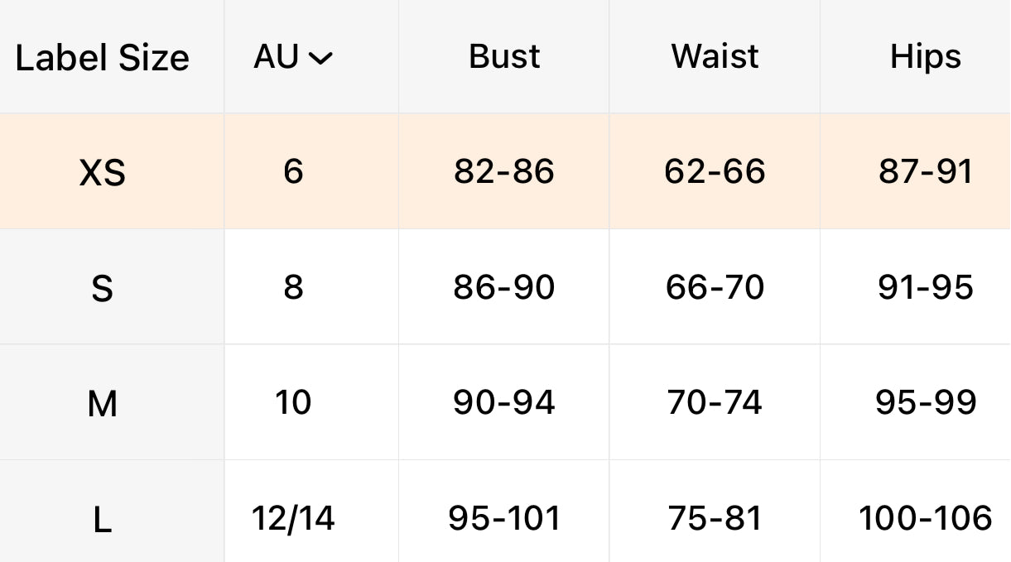Image resolution: width=1011 pixels, height=562 pixels.
Task: Click the Hips column header
Action: (925, 56)
